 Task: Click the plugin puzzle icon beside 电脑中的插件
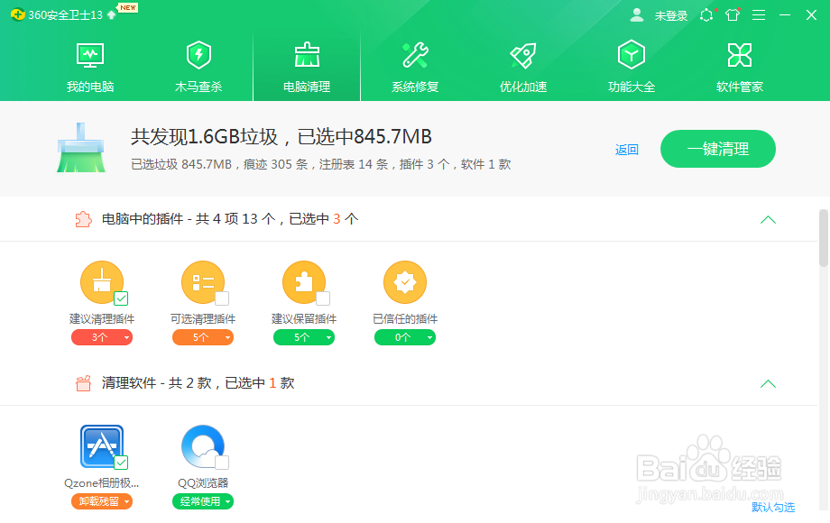[83, 219]
